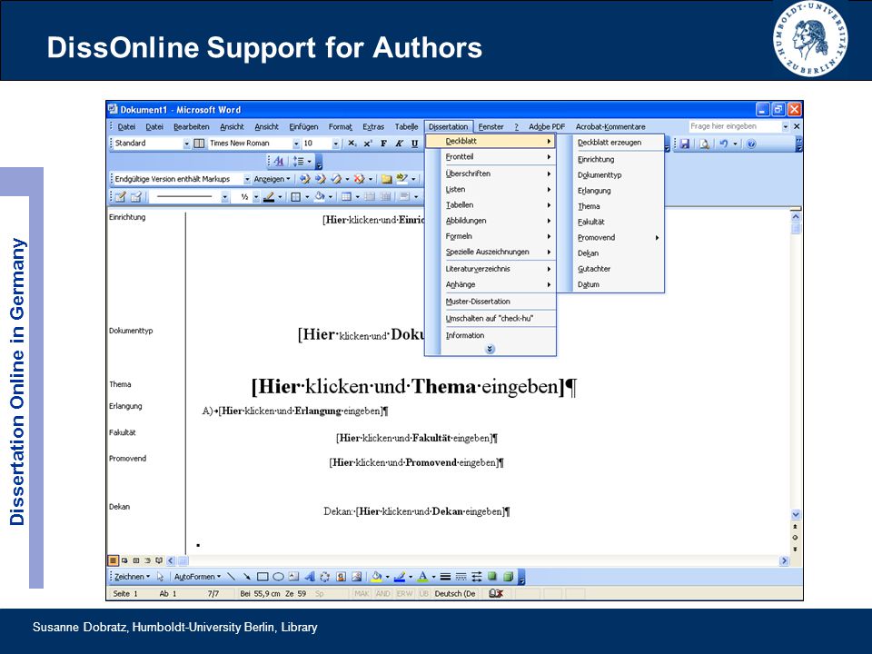Click the Reject Change red X icon

(360, 179)
